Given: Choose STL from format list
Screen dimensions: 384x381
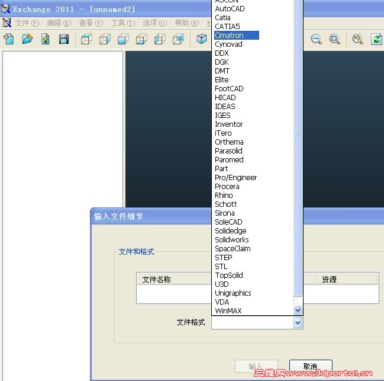Looking at the screenshot, I should (x=221, y=267).
